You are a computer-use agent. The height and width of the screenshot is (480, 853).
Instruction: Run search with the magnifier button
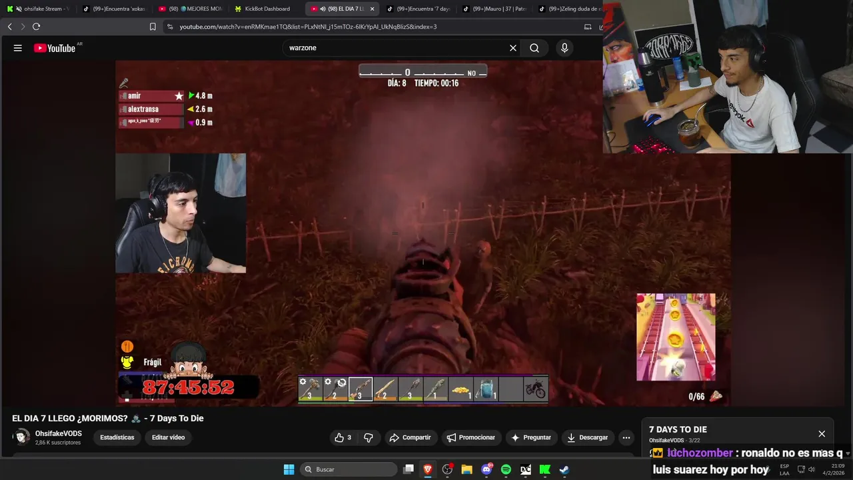tap(534, 48)
